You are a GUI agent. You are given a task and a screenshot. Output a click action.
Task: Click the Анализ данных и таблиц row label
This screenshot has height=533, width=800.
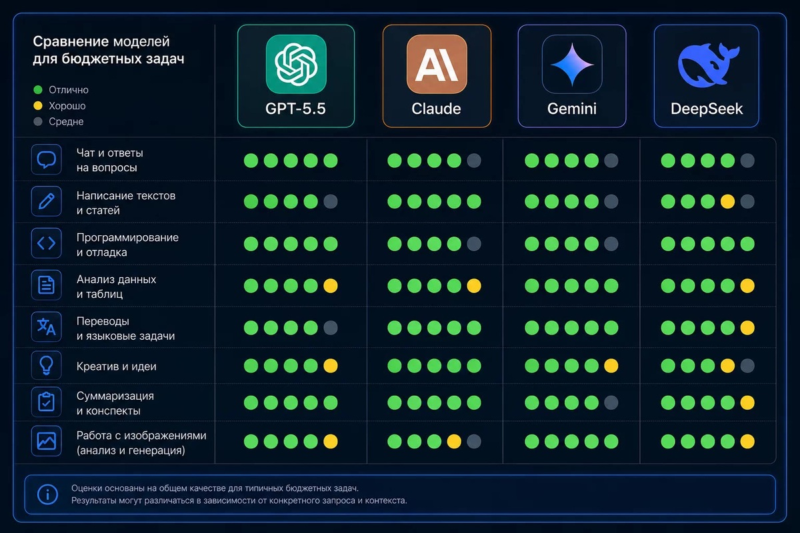click(x=116, y=286)
